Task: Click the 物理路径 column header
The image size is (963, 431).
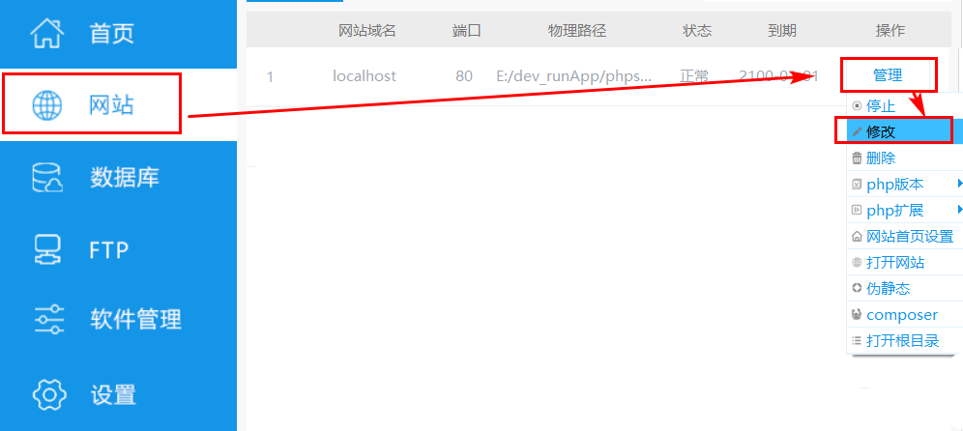Action: tap(576, 31)
